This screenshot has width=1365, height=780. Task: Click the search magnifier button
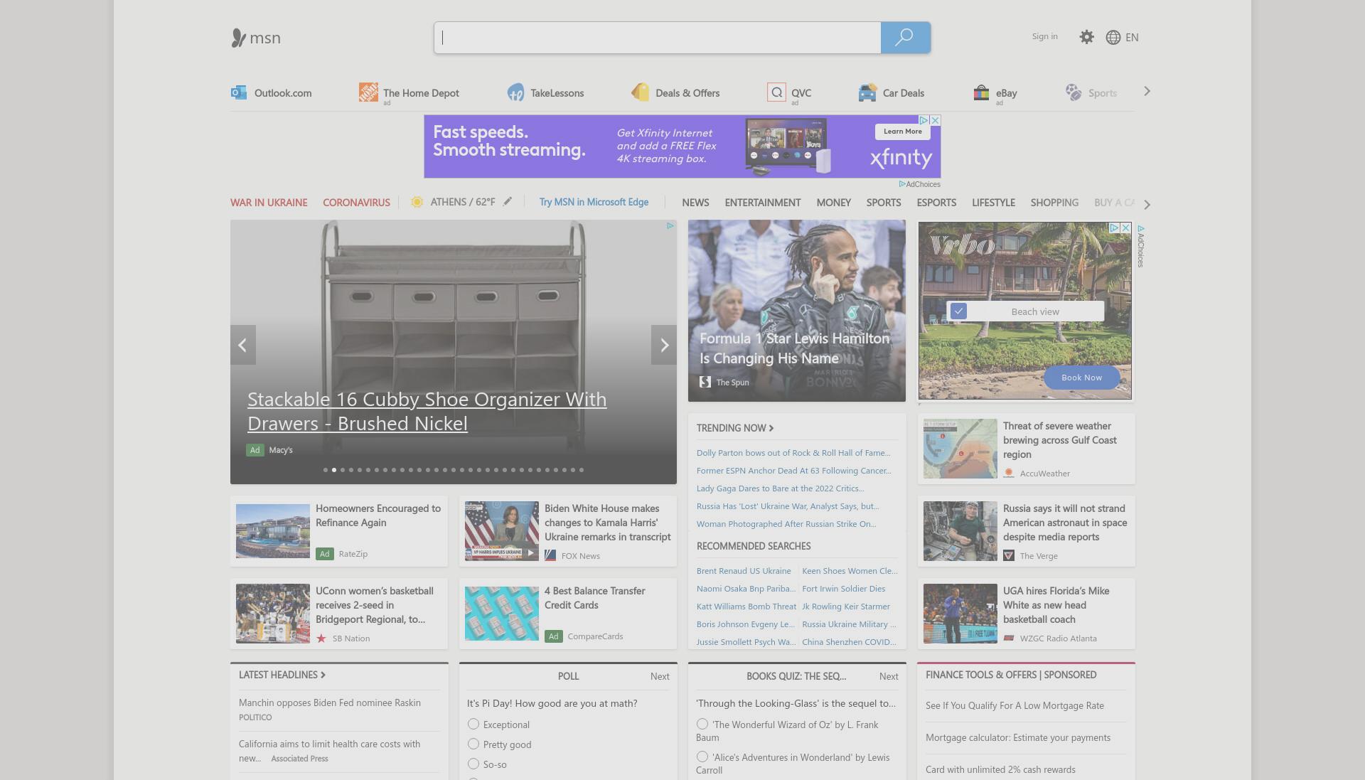tap(905, 37)
